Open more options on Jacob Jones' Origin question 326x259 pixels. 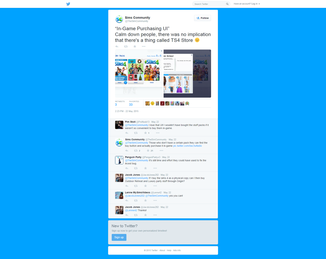coord(155,186)
